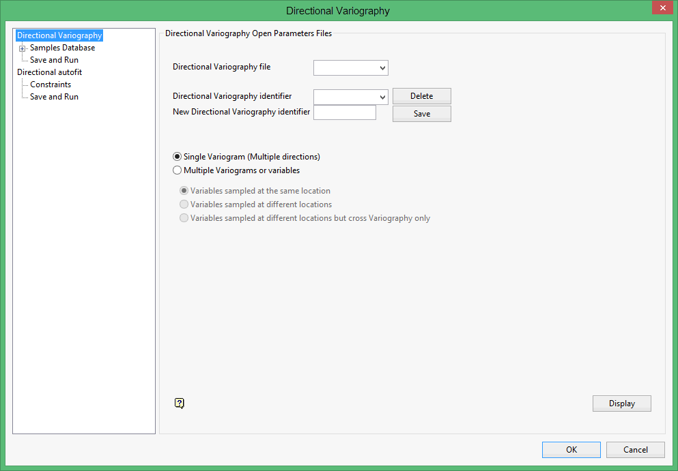
Task: Open Samples Database in the tree
Action: tap(62, 48)
